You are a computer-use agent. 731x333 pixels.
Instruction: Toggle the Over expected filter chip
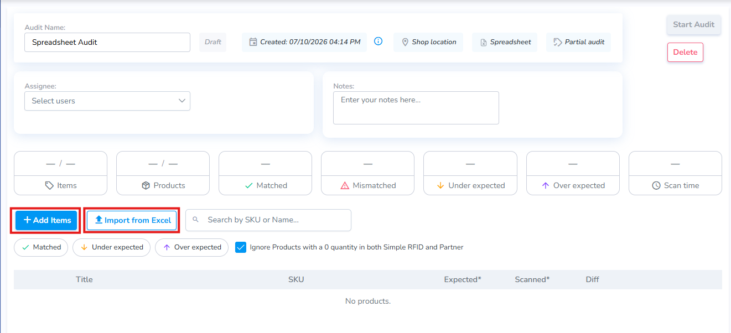click(192, 247)
